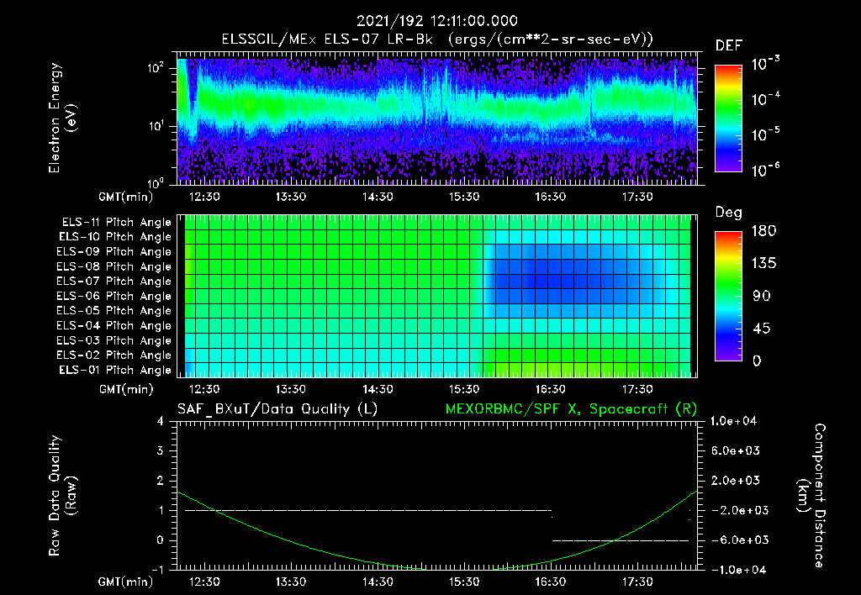Click the Deg pitch angle color bar

point(728,296)
